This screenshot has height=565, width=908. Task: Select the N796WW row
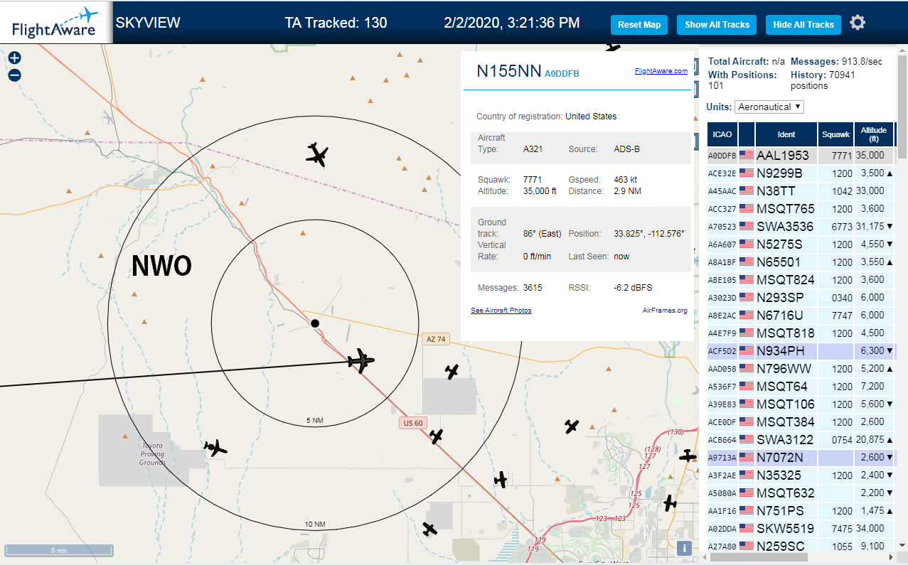click(x=801, y=369)
